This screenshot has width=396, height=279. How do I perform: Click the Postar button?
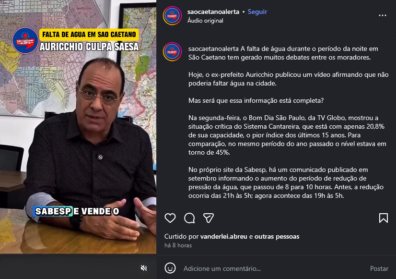click(379, 268)
